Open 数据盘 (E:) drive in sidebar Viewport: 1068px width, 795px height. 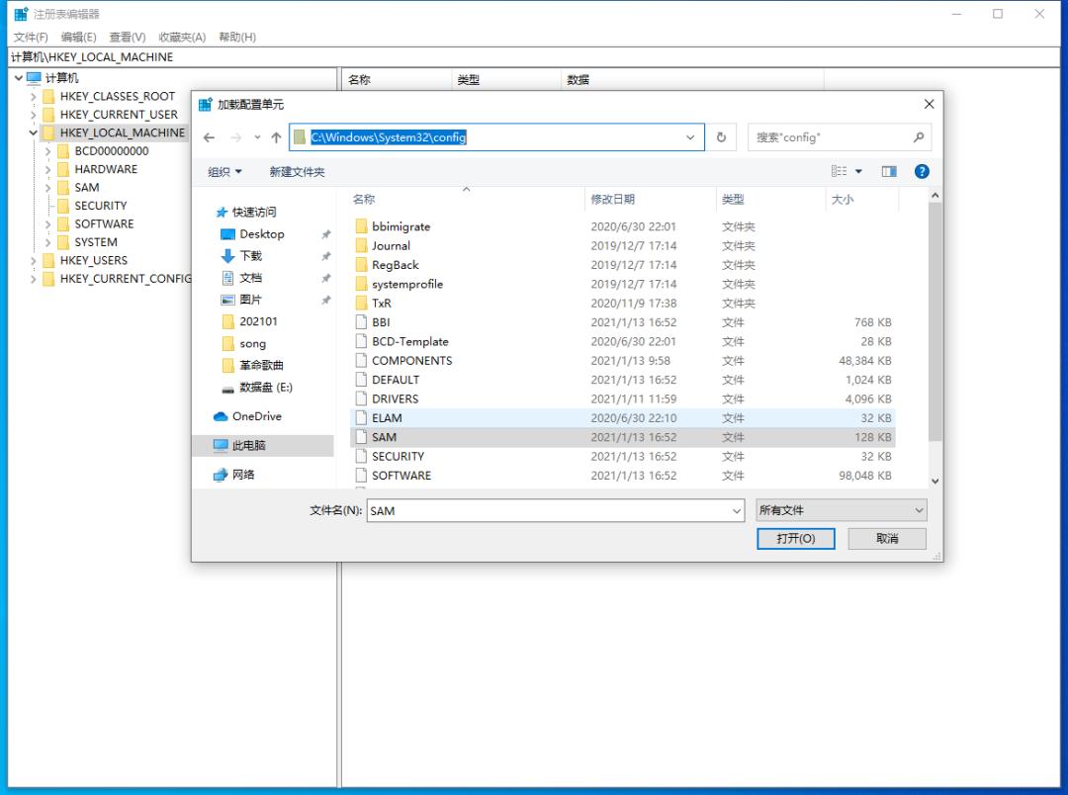(x=265, y=388)
